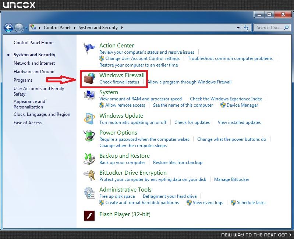The height and width of the screenshot is (239, 294).
Task: Click View amount of RAM and processor speed
Action: [141, 99]
